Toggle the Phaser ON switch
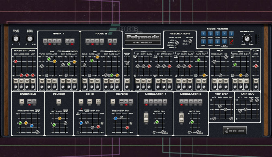The height and width of the screenshot is (157, 272). [59, 102]
